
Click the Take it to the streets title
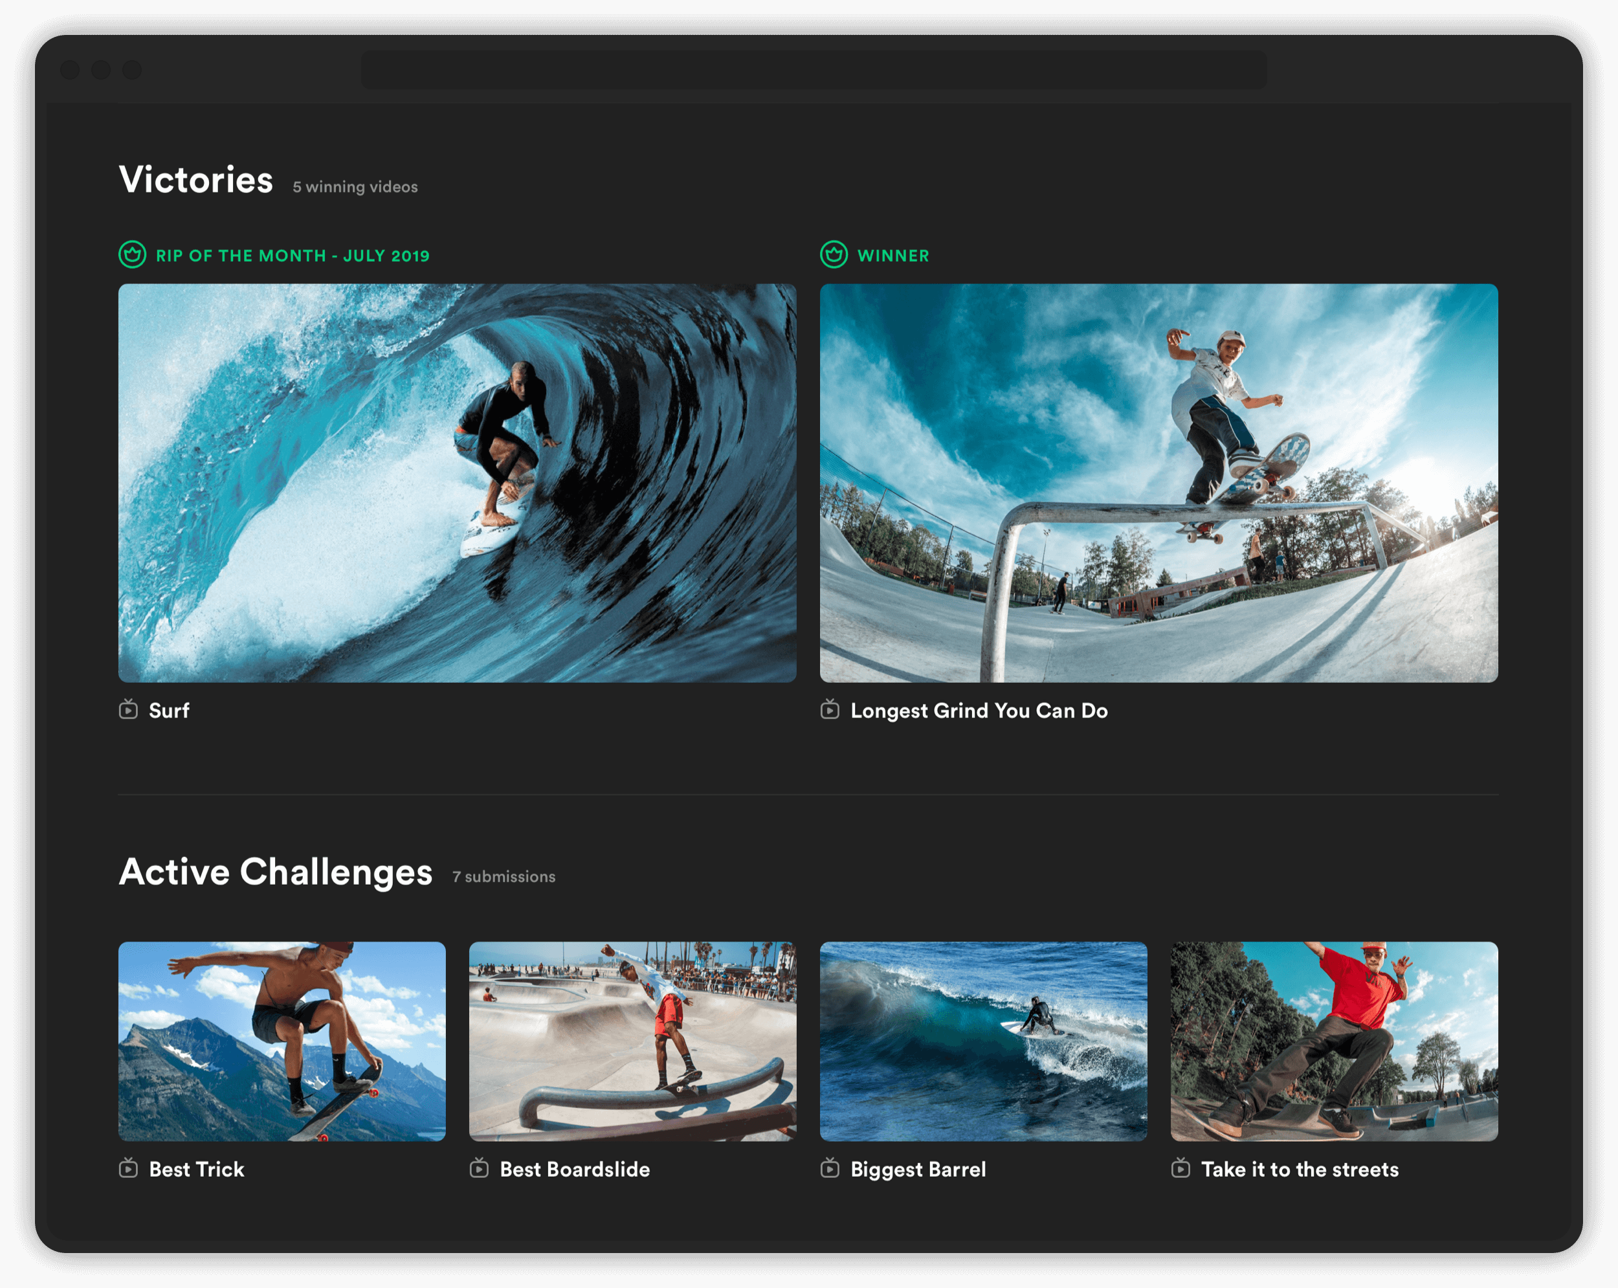point(1300,1170)
